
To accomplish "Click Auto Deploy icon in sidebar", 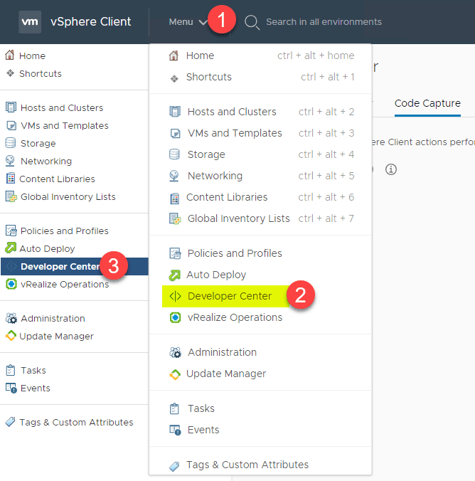I will point(11,248).
